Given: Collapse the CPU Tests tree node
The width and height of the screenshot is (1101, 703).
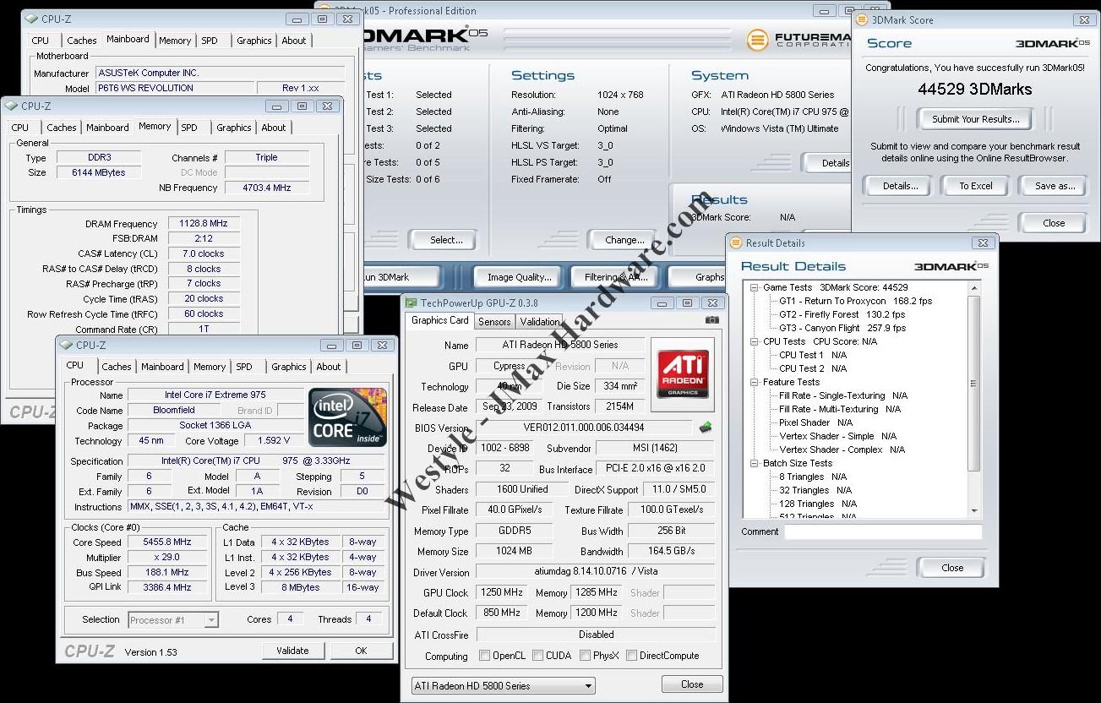Looking at the screenshot, I should pos(754,341).
